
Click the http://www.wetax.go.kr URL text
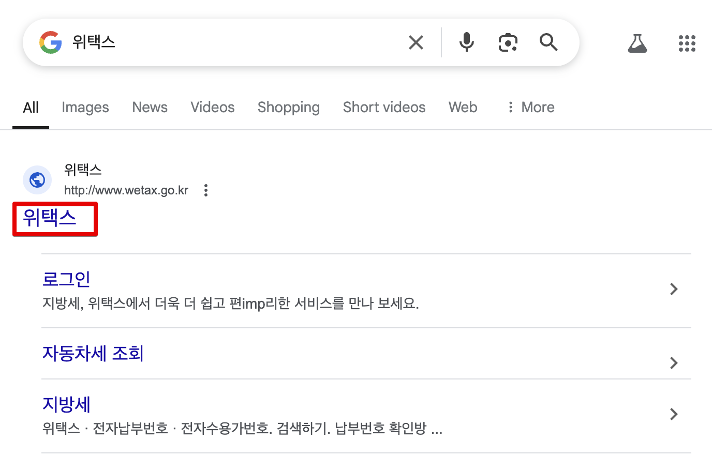pos(126,190)
